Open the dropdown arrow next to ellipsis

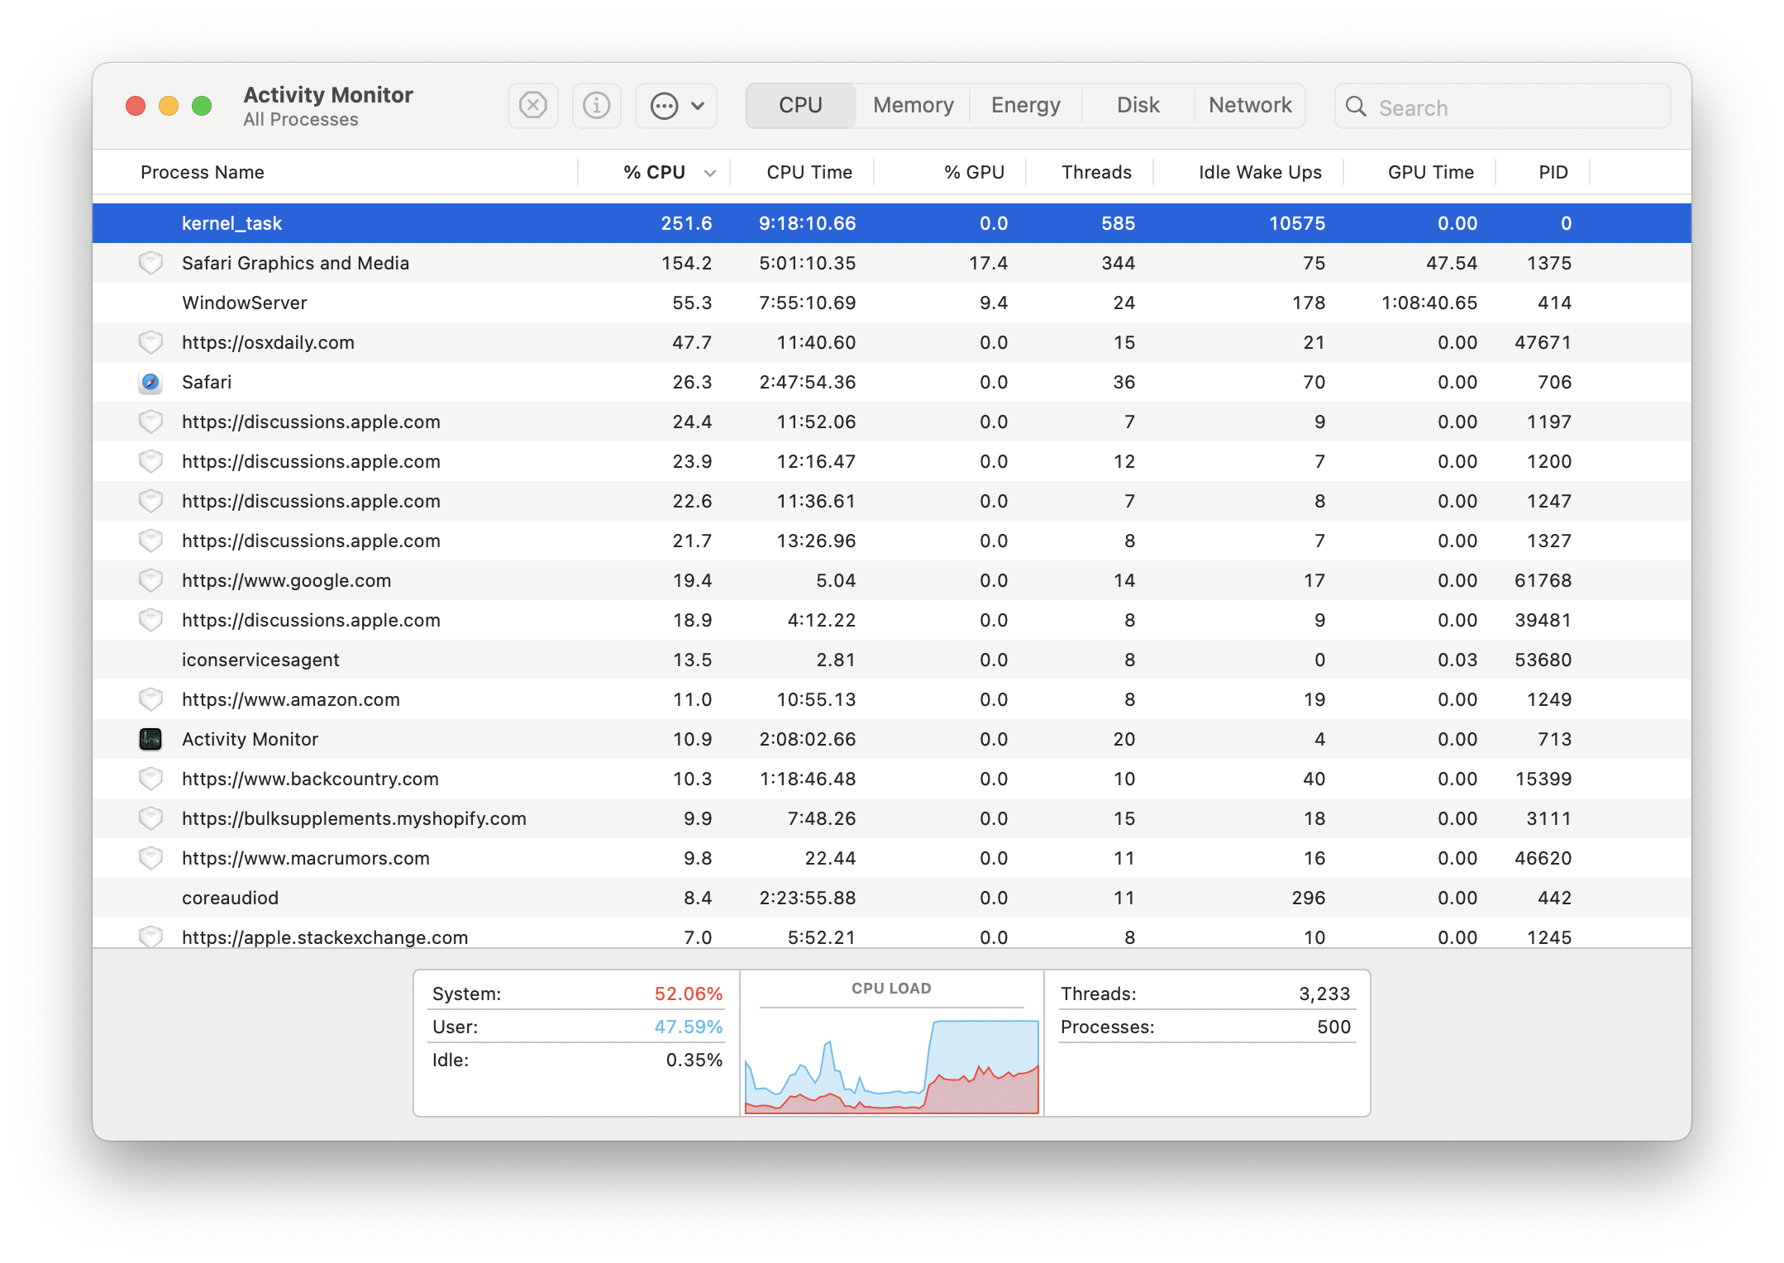(x=698, y=106)
